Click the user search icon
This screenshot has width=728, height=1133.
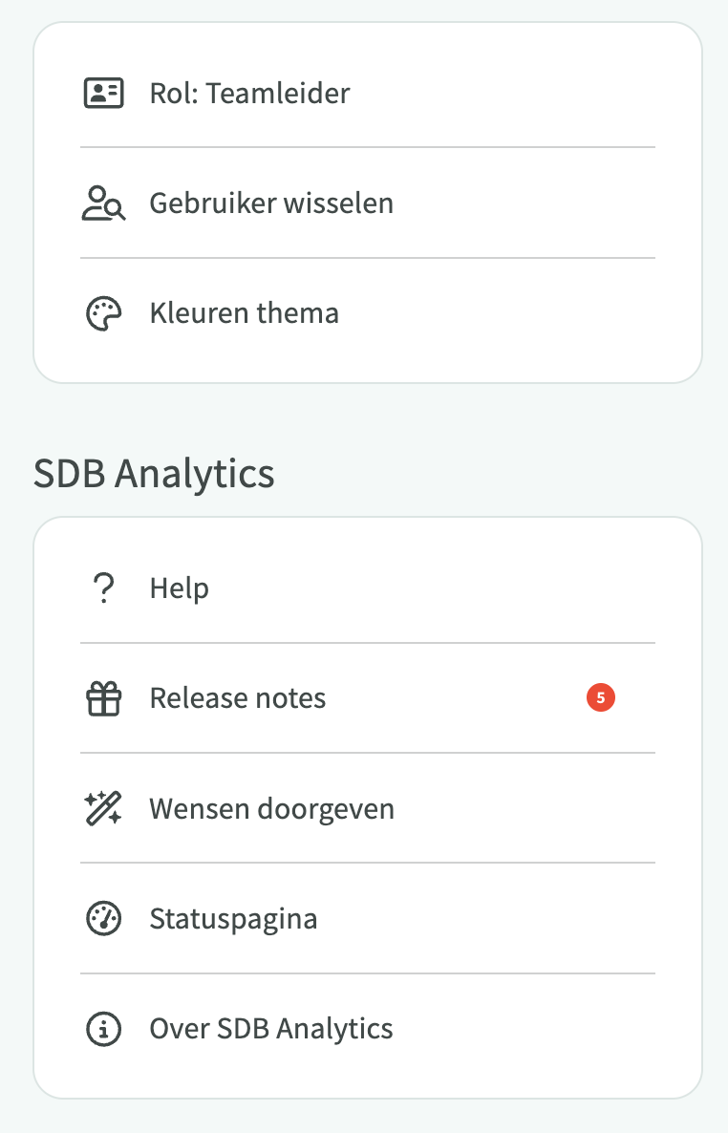tap(103, 203)
